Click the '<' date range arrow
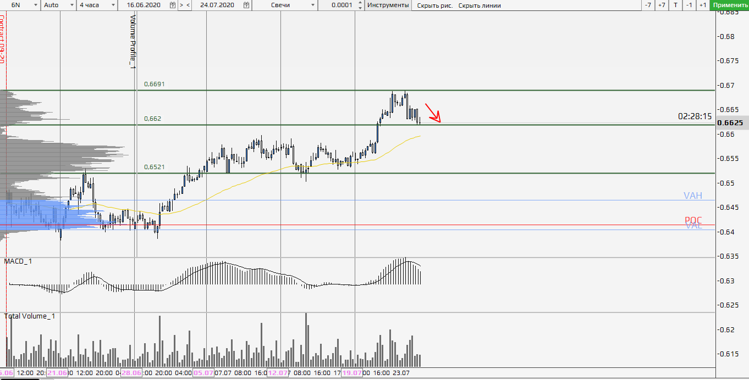 pos(189,5)
